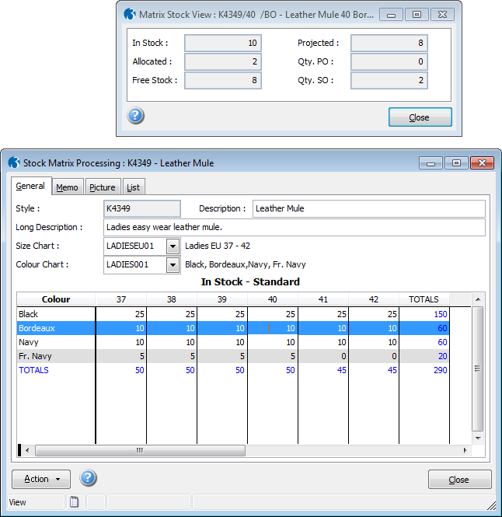The height and width of the screenshot is (517, 502).
Task: Click help icon in Stock Matrix Processing window
Action: tap(88, 478)
